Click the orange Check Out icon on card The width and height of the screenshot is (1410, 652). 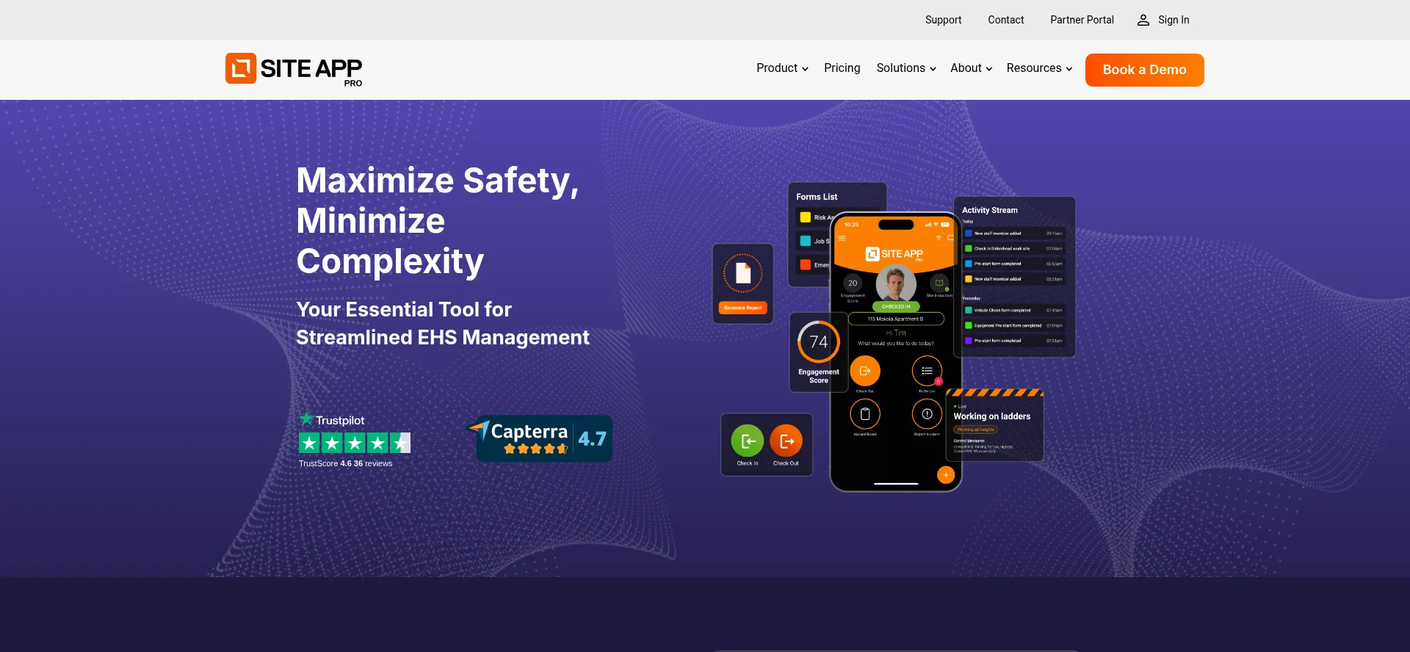(786, 441)
